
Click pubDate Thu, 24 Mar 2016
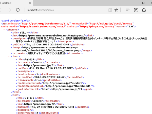(52, 107)
